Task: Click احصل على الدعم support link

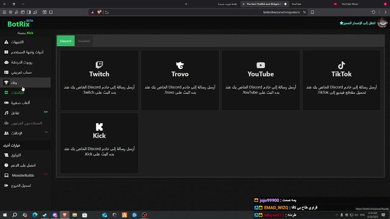Action: (x=25, y=165)
